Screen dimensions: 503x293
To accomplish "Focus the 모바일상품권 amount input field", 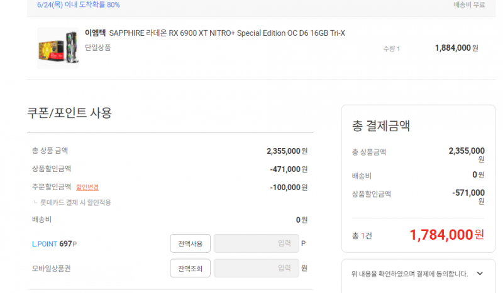I will pos(257,269).
